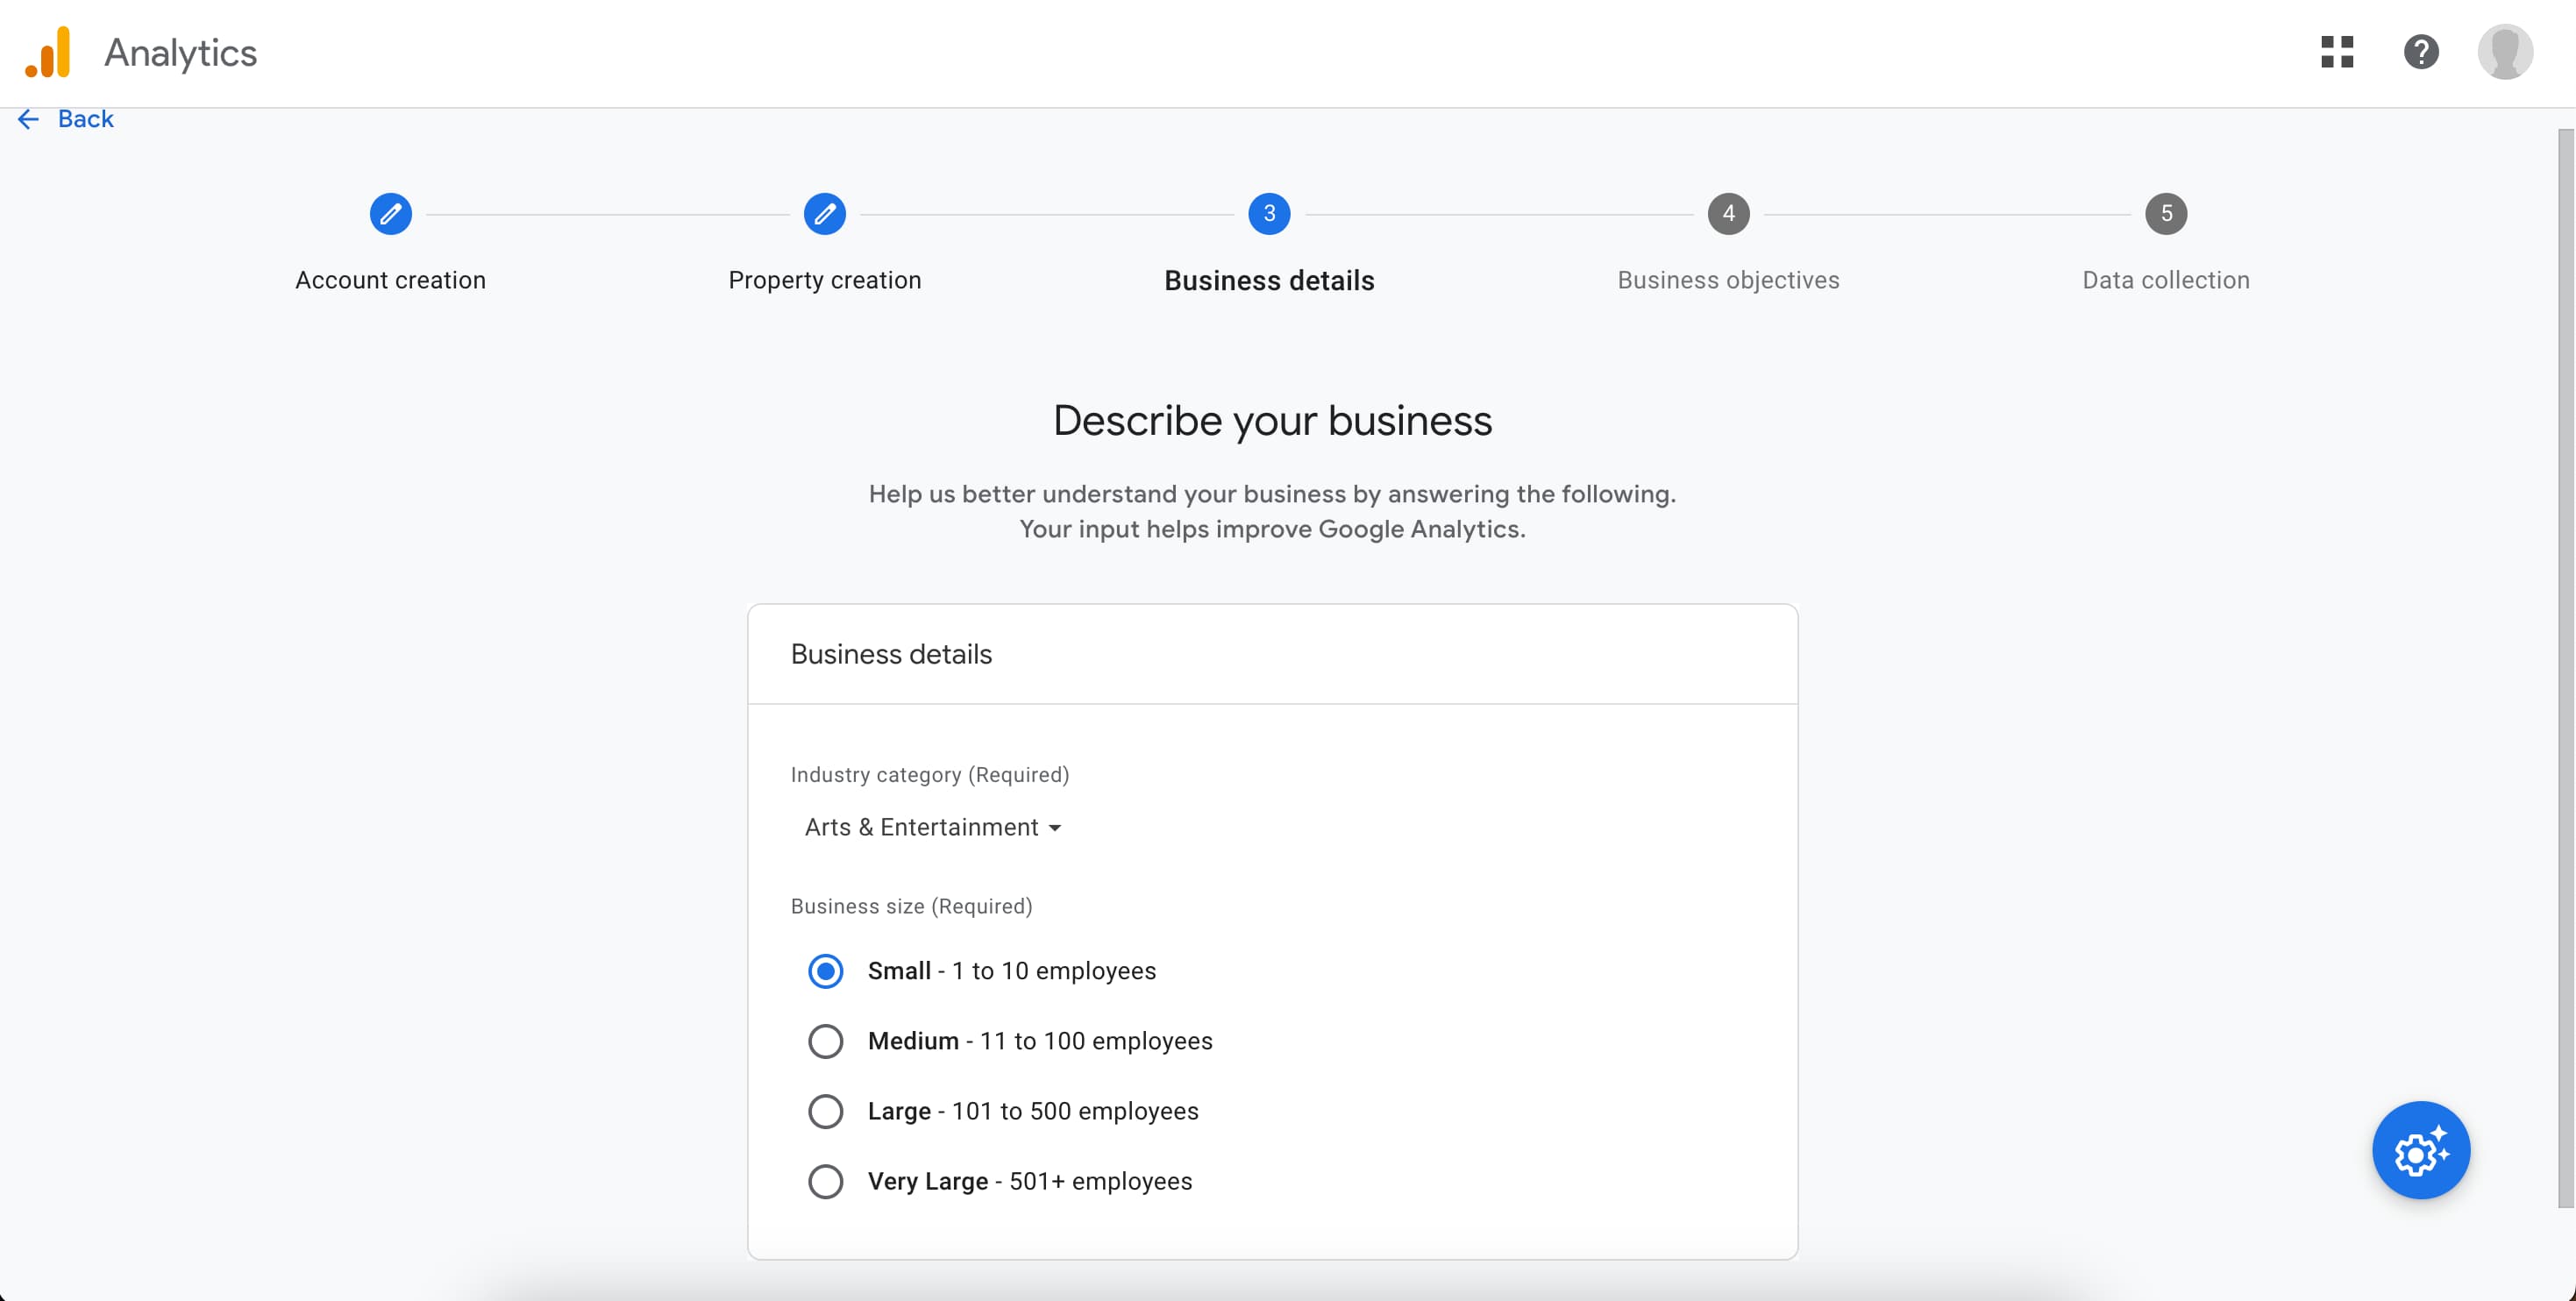Choose Large 101 to 500 employees radio
This screenshot has height=1301, width=2576.
coord(826,1111)
